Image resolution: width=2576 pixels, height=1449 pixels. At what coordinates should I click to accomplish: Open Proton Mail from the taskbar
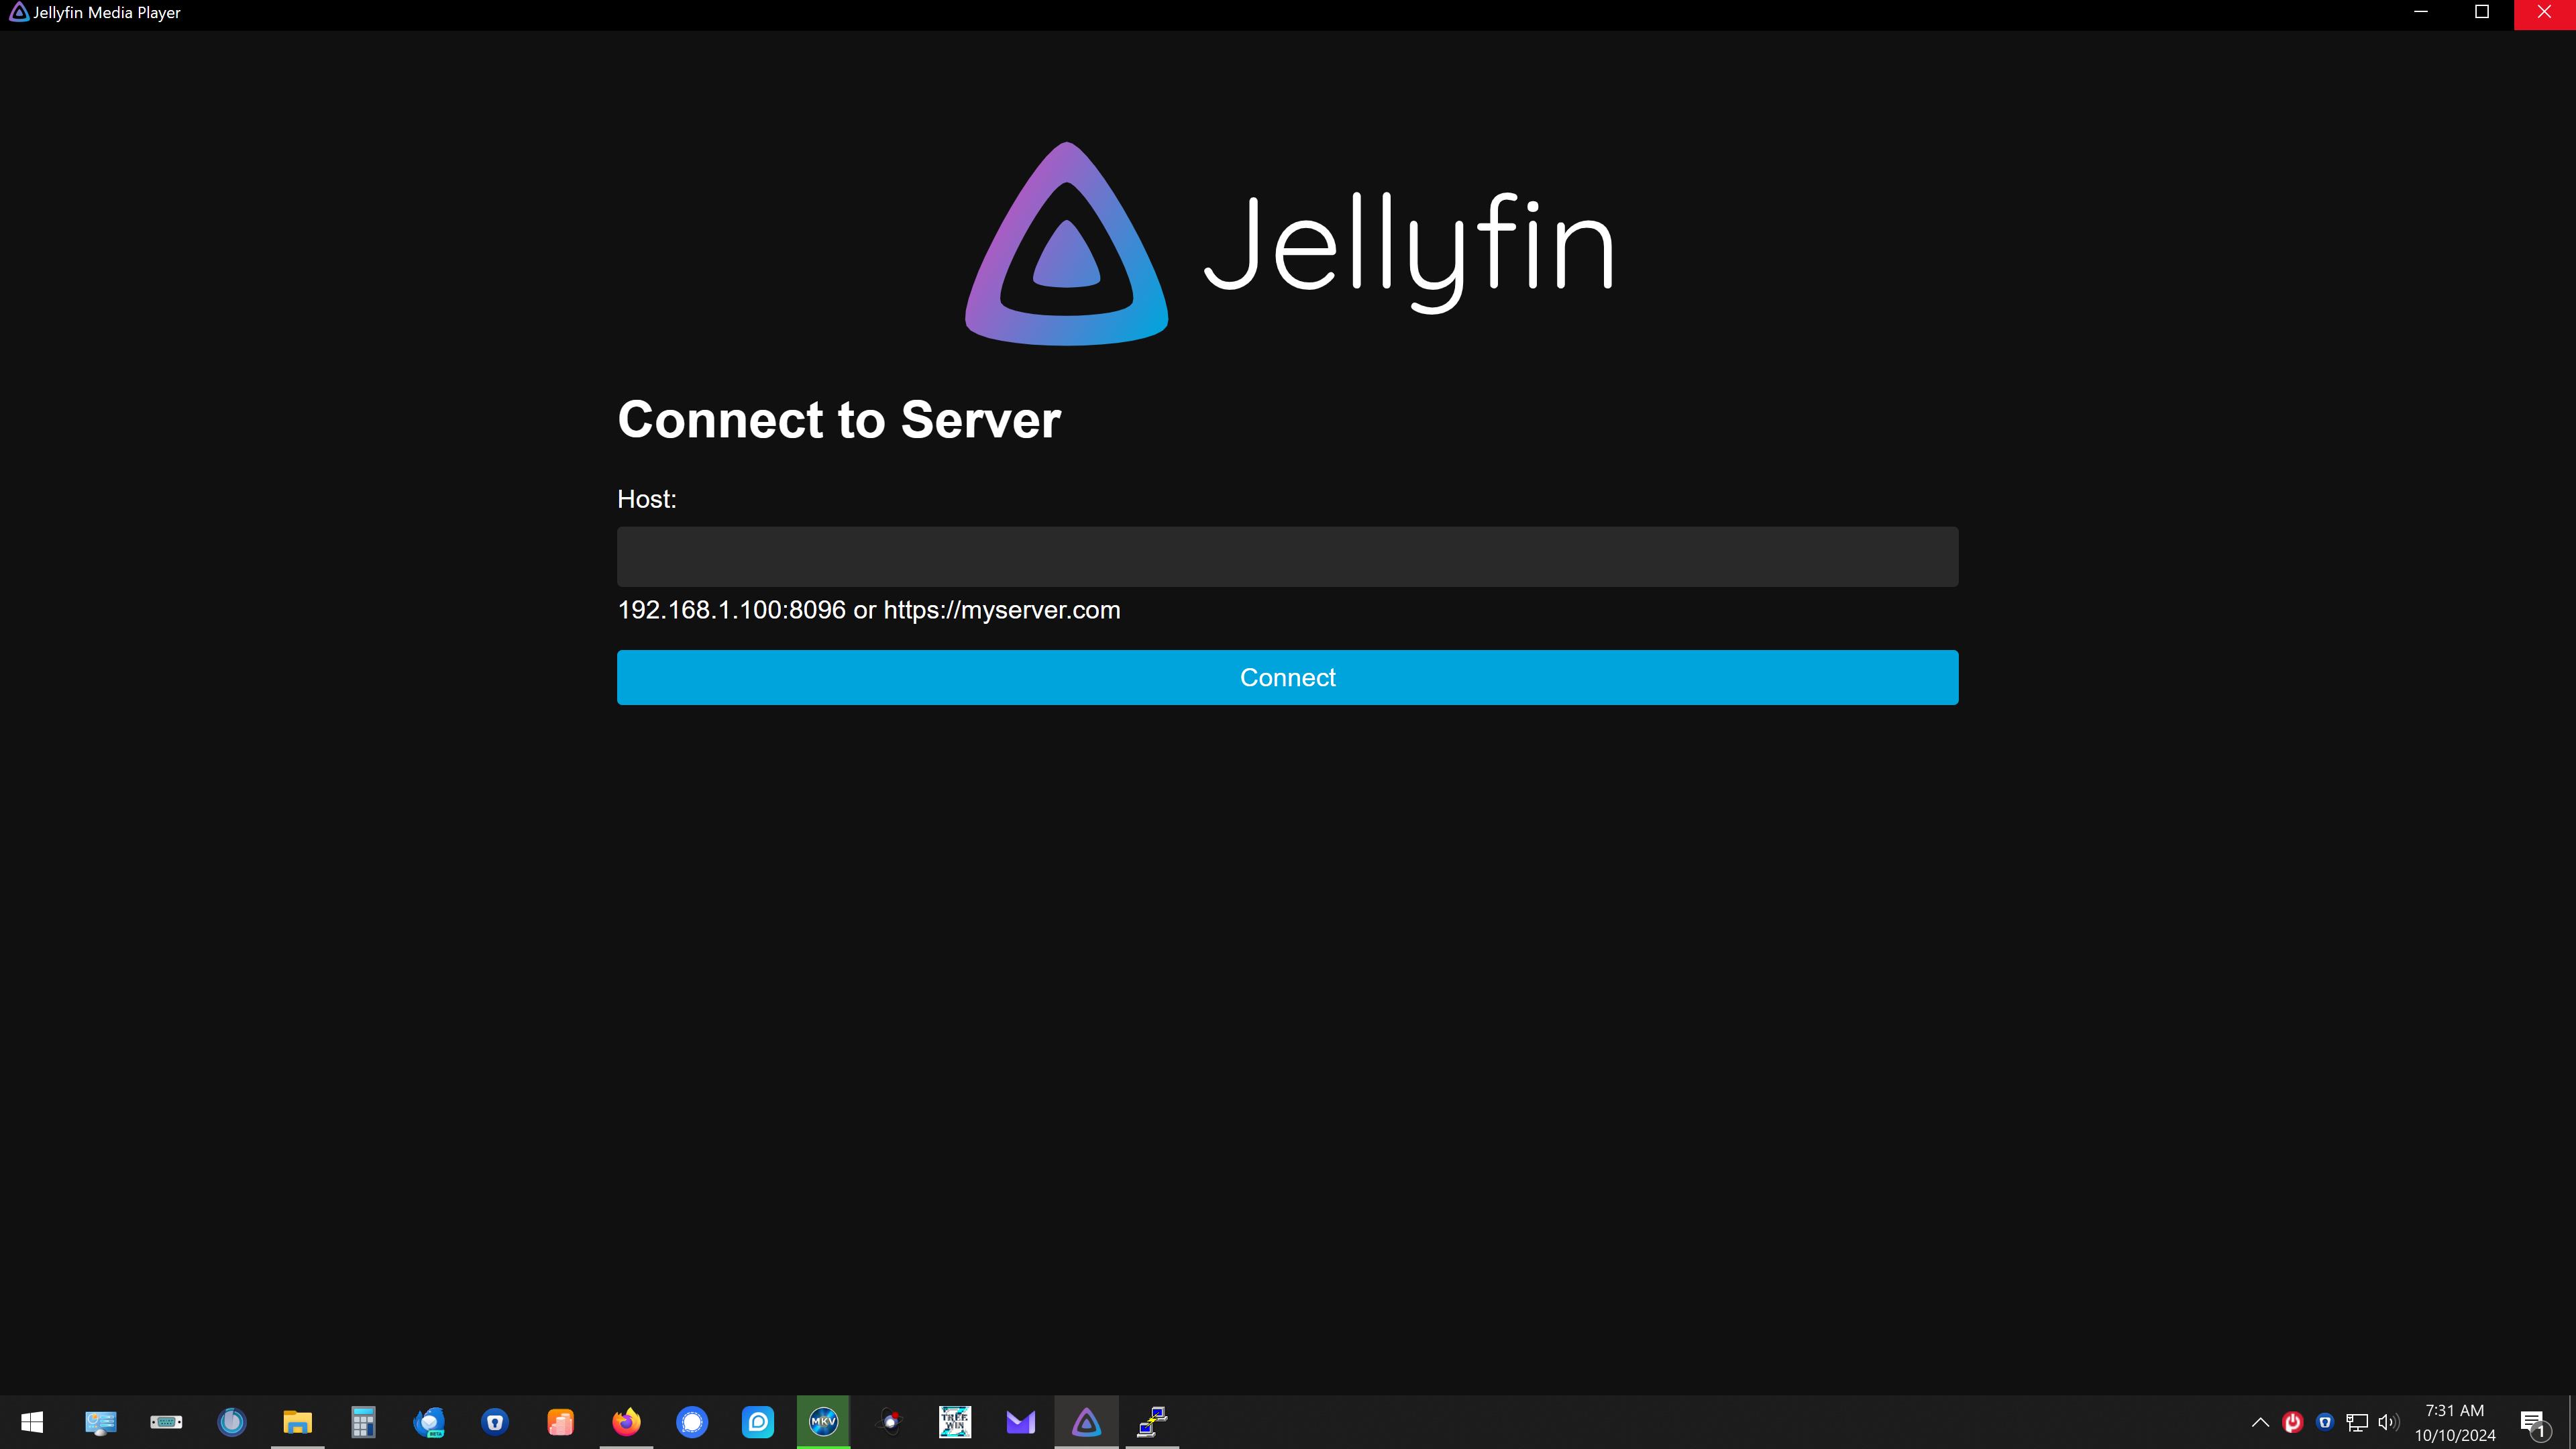[1020, 1421]
